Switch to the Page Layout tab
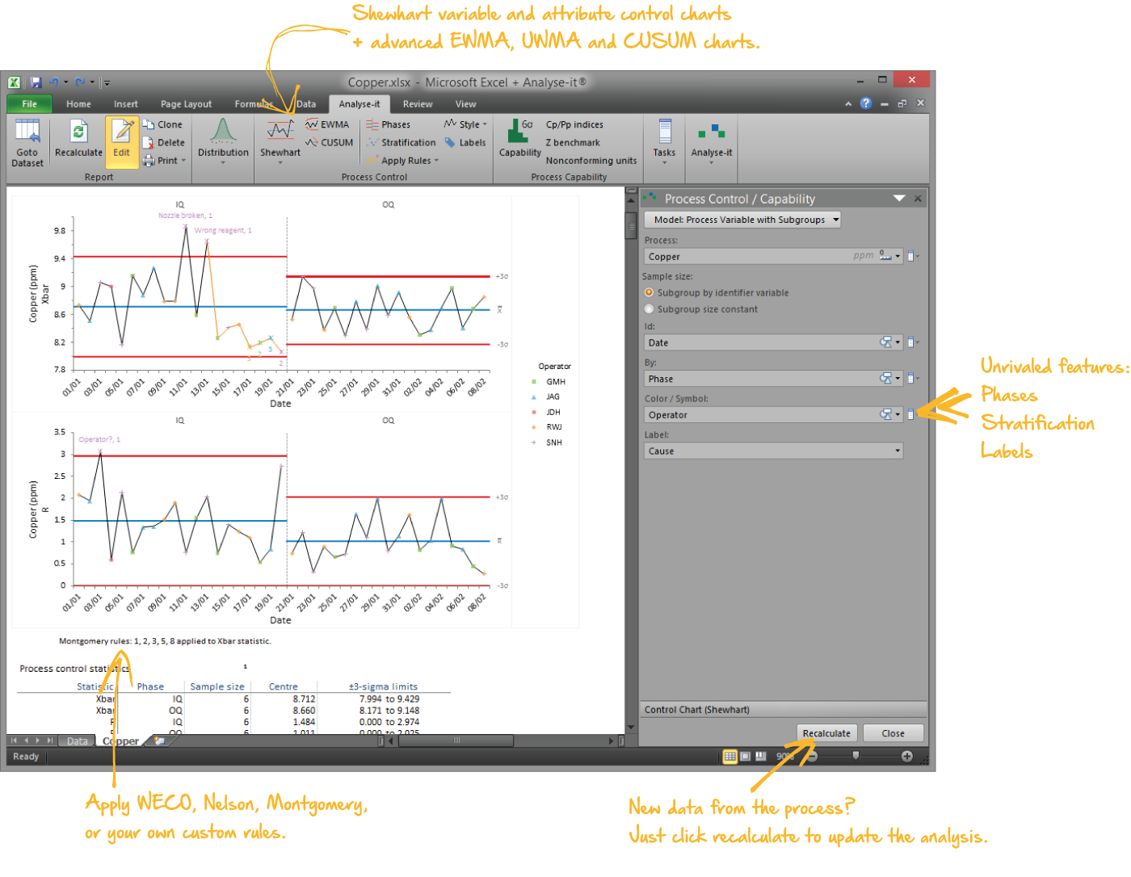1131x877 pixels. 186,104
